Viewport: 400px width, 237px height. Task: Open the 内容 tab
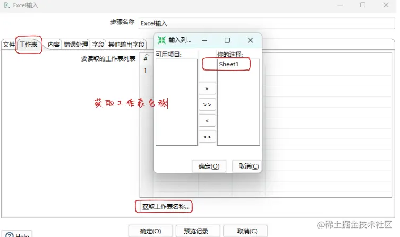tap(54, 45)
